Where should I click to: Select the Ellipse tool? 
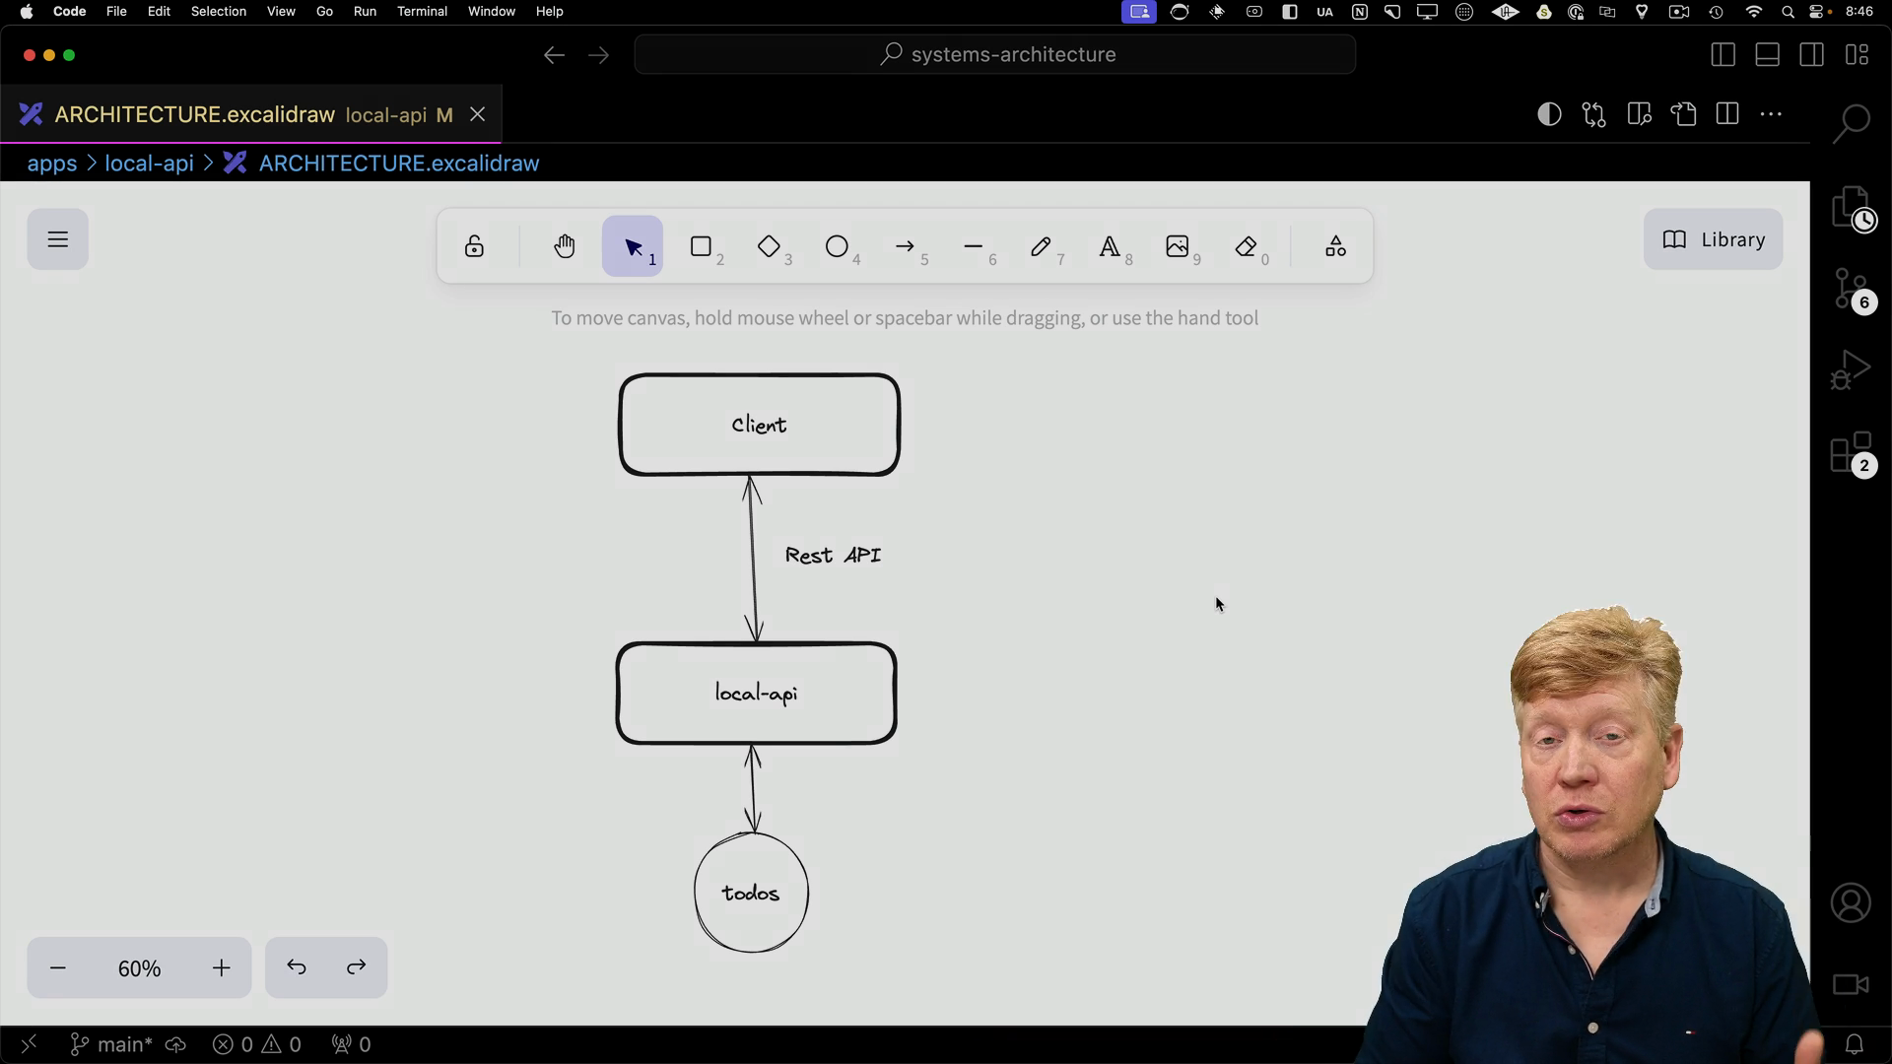point(838,246)
